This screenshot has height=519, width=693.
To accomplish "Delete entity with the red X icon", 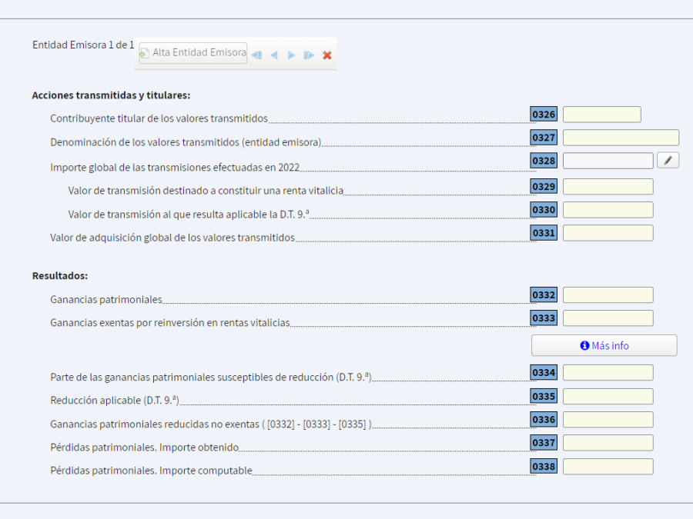I will [327, 55].
